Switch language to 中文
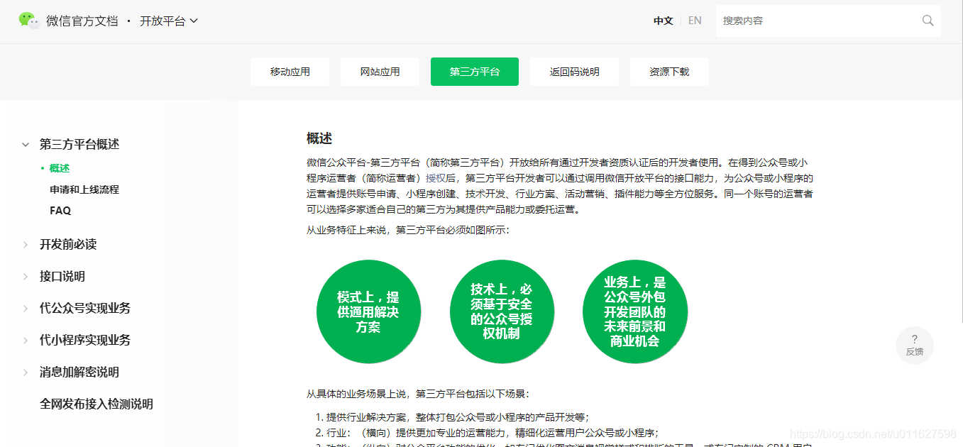Image resolution: width=963 pixels, height=447 pixels. tap(663, 21)
